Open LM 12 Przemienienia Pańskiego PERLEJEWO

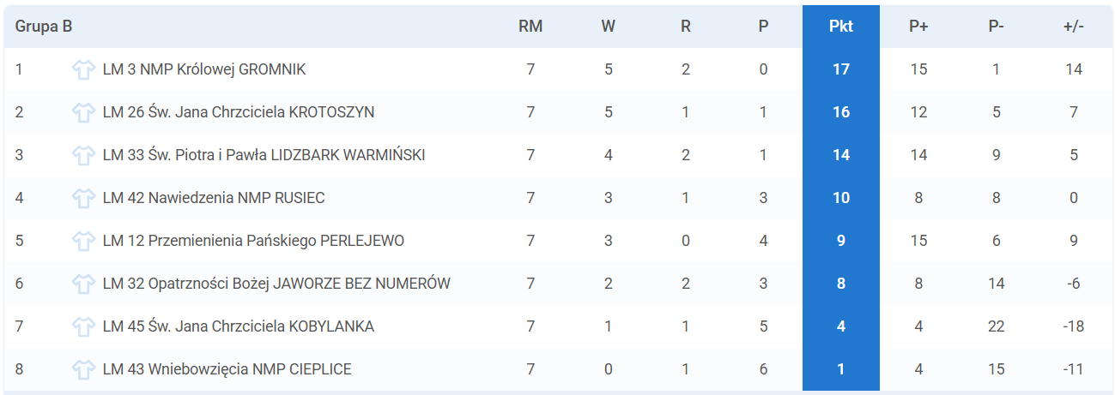tap(253, 241)
